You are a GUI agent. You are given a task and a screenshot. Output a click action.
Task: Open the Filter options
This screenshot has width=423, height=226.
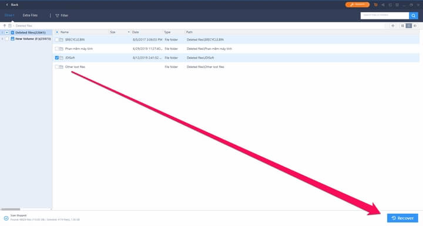(62, 16)
